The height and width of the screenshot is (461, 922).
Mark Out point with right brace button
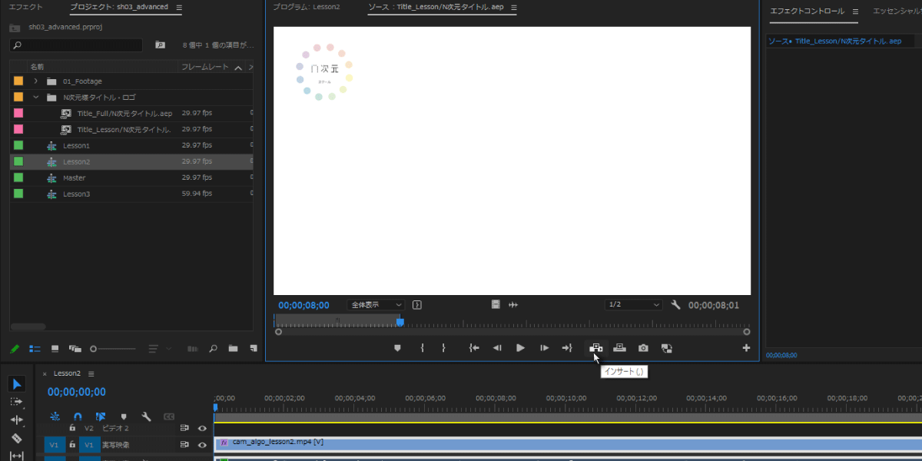[443, 348]
